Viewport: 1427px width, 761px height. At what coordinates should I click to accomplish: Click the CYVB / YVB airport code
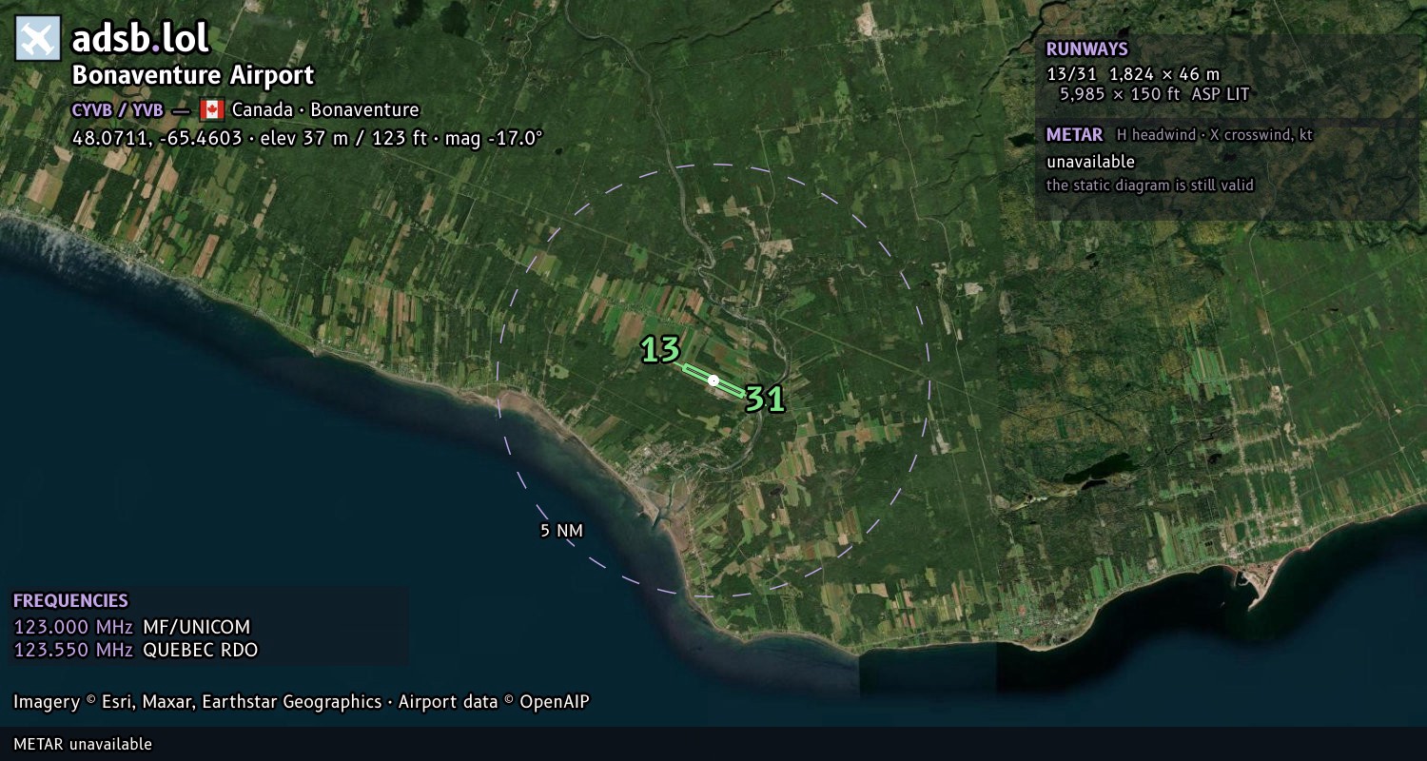tap(118, 110)
